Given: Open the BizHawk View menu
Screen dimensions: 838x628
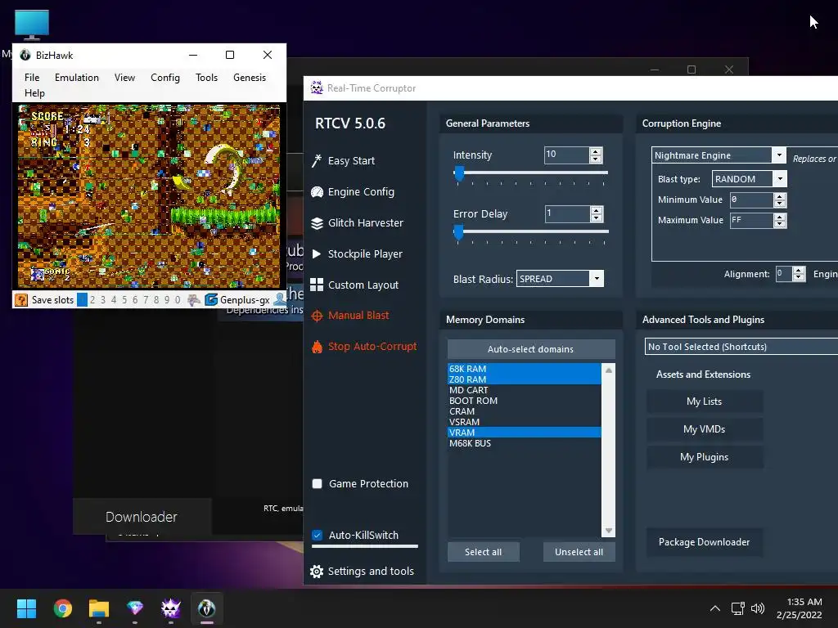Looking at the screenshot, I should [x=124, y=78].
